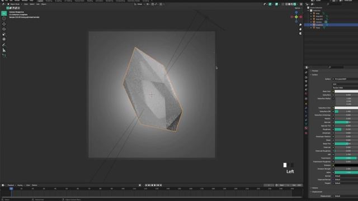Toggle viewport gizmos button
Image resolution: width=358 pixels, height=201 pixels.
click(270, 4)
